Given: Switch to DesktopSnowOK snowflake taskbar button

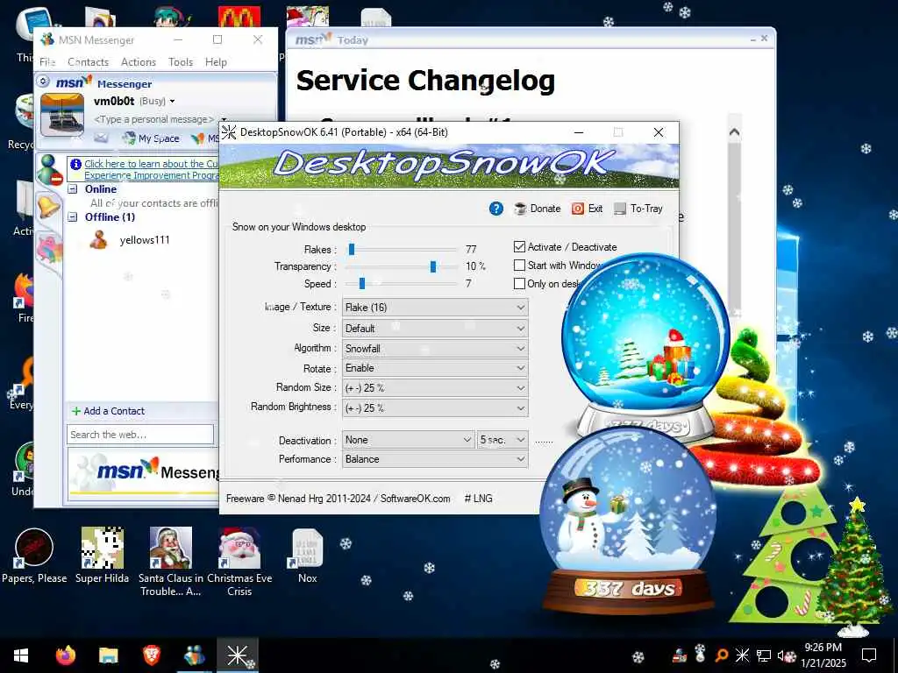Looking at the screenshot, I should click(237, 655).
